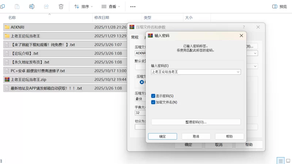Sort by the 修改日期 column header
This screenshot has height=164, width=292.
coord(101,17)
